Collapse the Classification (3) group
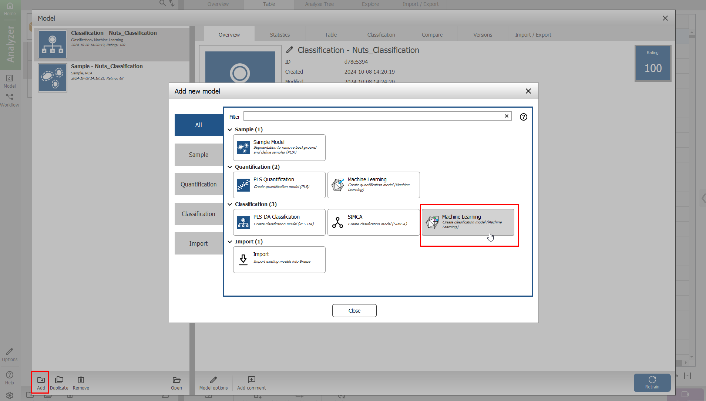Screen dimensions: 706x401 tap(230, 204)
